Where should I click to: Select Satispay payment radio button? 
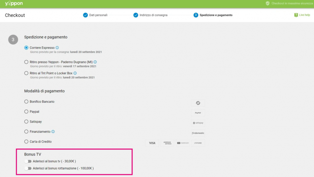[x=26, y=122]
